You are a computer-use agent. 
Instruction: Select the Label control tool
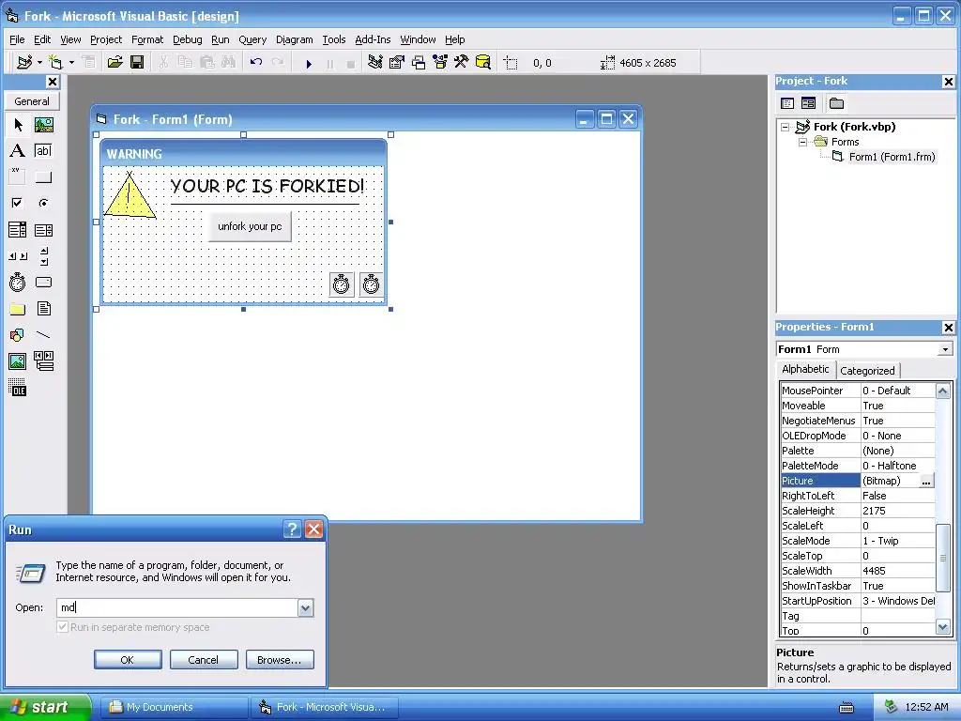[x=18, y=151]
